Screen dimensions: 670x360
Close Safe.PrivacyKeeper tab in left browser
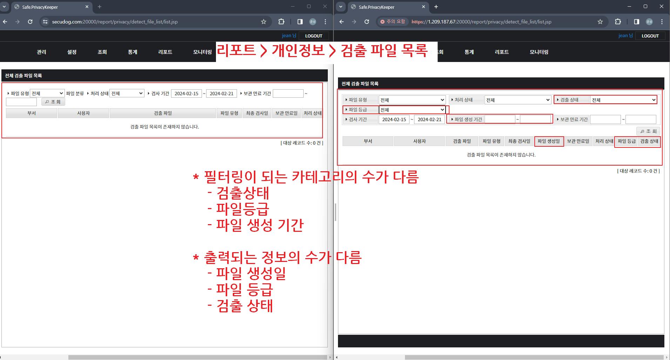click(x=87, y=7)
